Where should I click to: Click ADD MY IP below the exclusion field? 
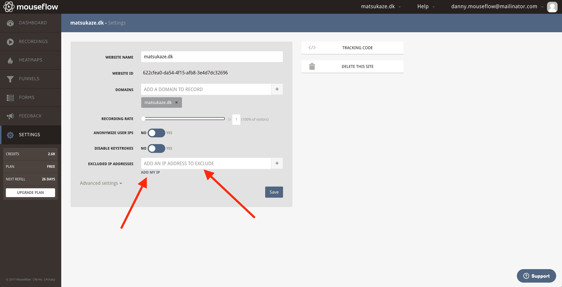tap(150, 172)
